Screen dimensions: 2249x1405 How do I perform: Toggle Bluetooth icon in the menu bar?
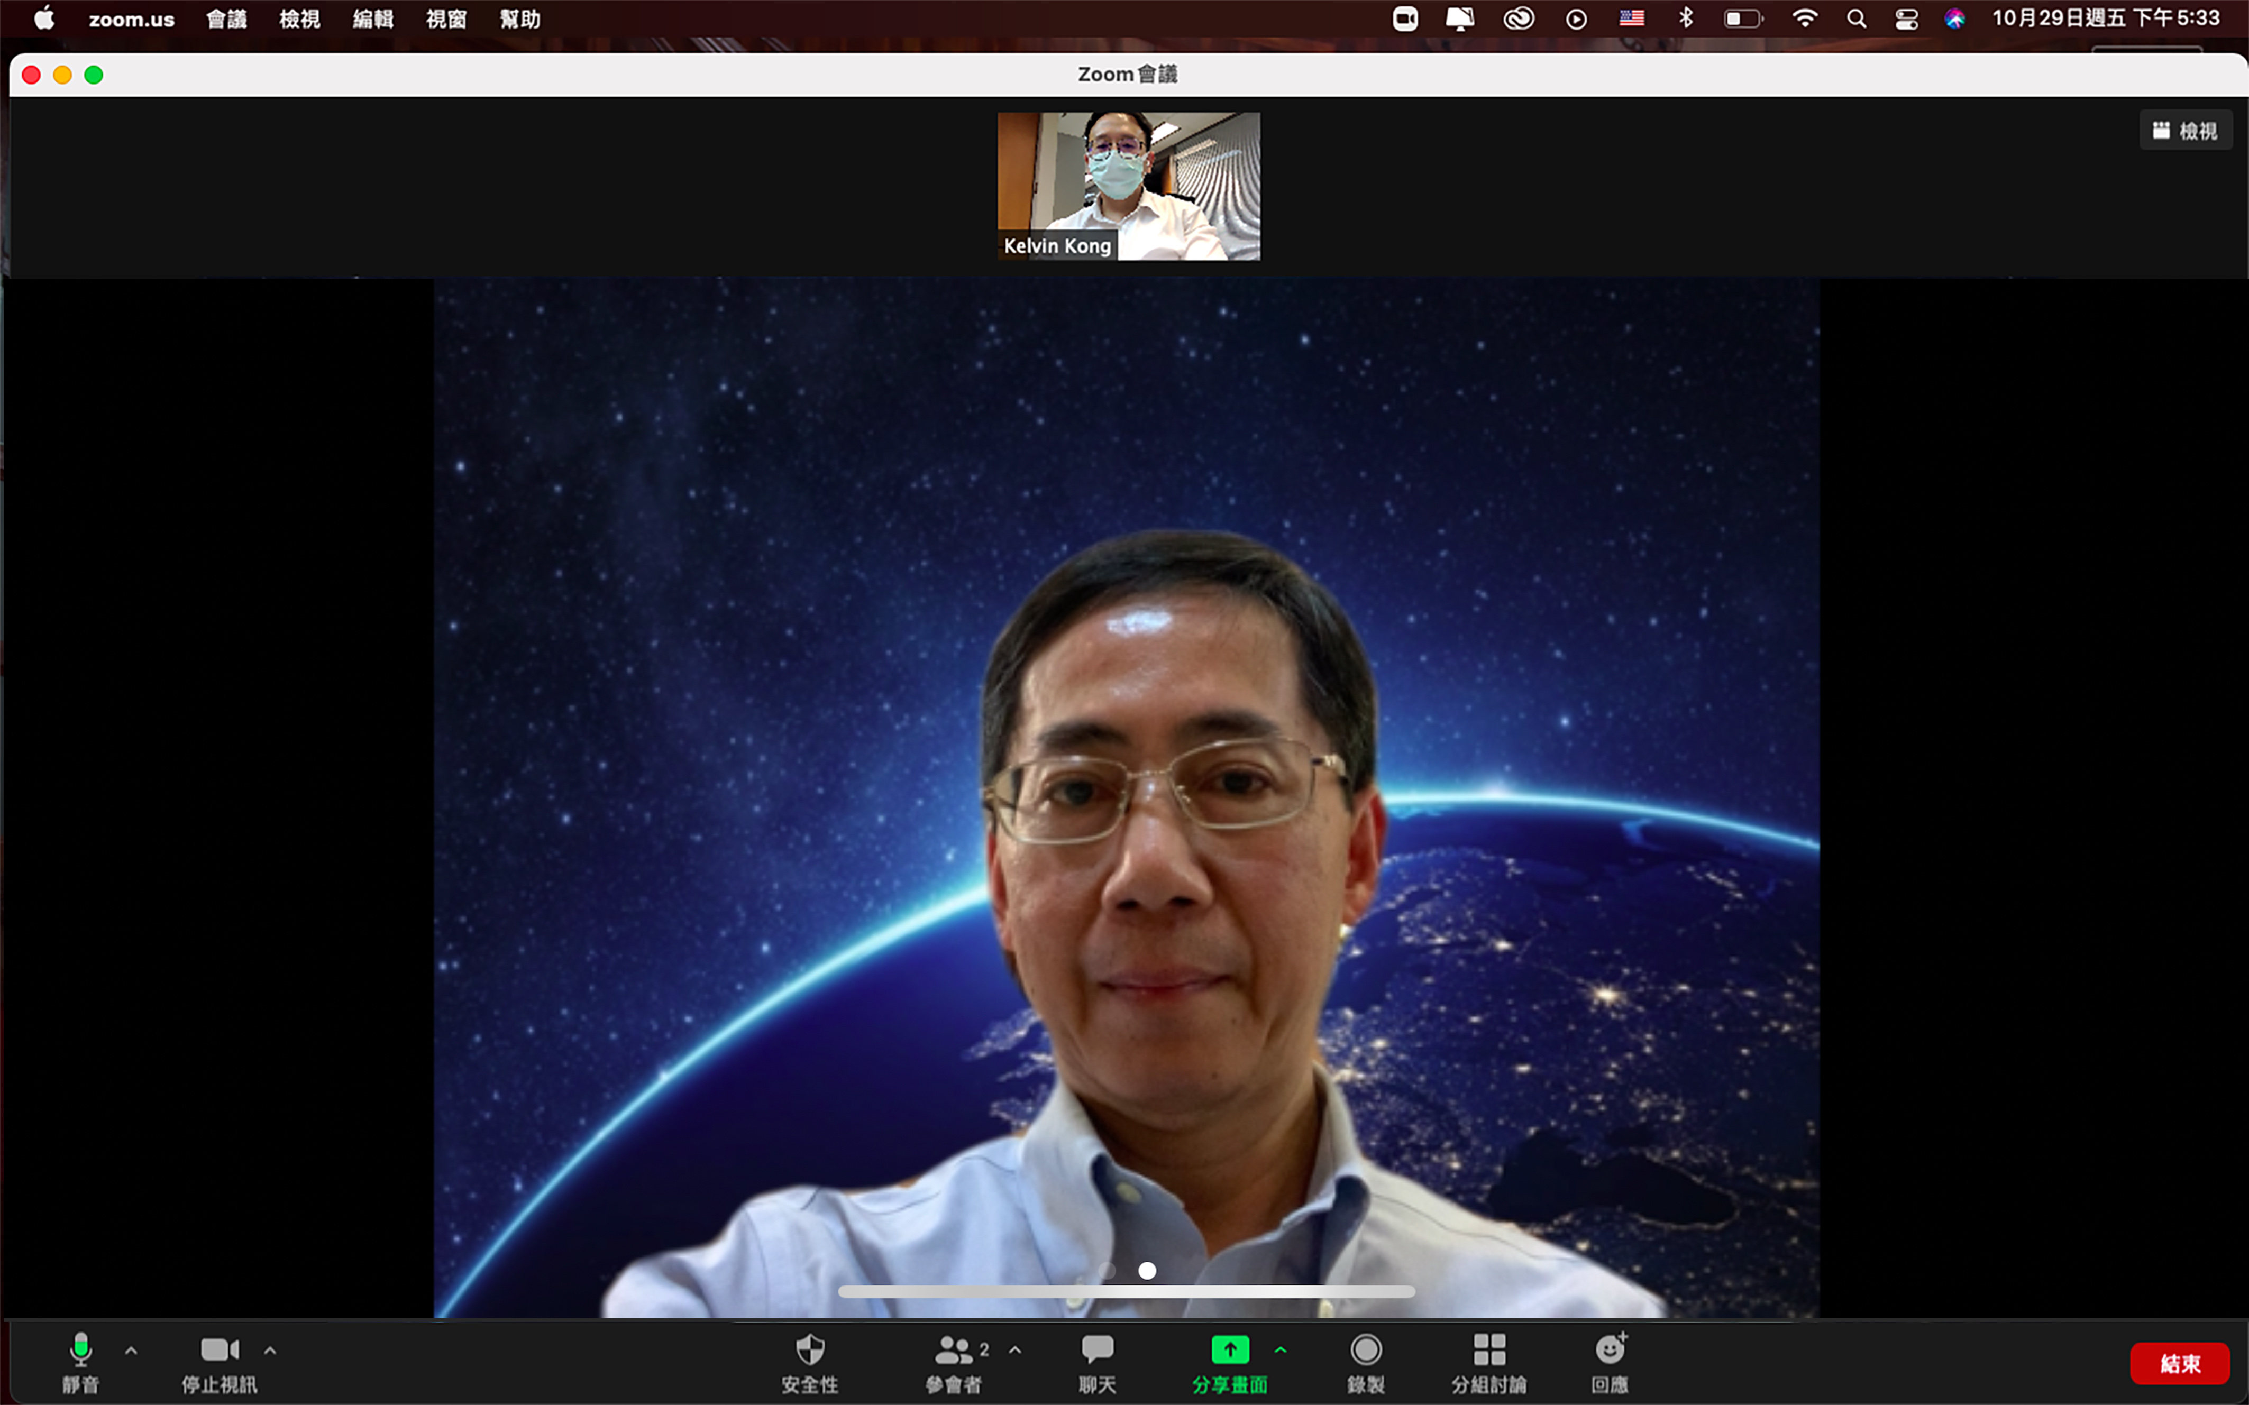1686,19
